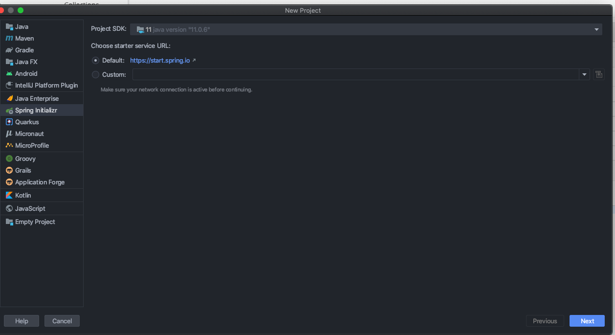This screenshot has width=615, height=335.
Task: Click the New Project window title
Action: coord(303,10)
